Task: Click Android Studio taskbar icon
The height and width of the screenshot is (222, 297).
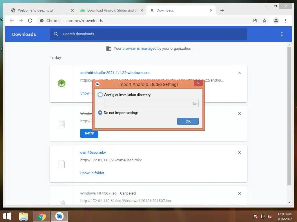Action: (59, 216)
